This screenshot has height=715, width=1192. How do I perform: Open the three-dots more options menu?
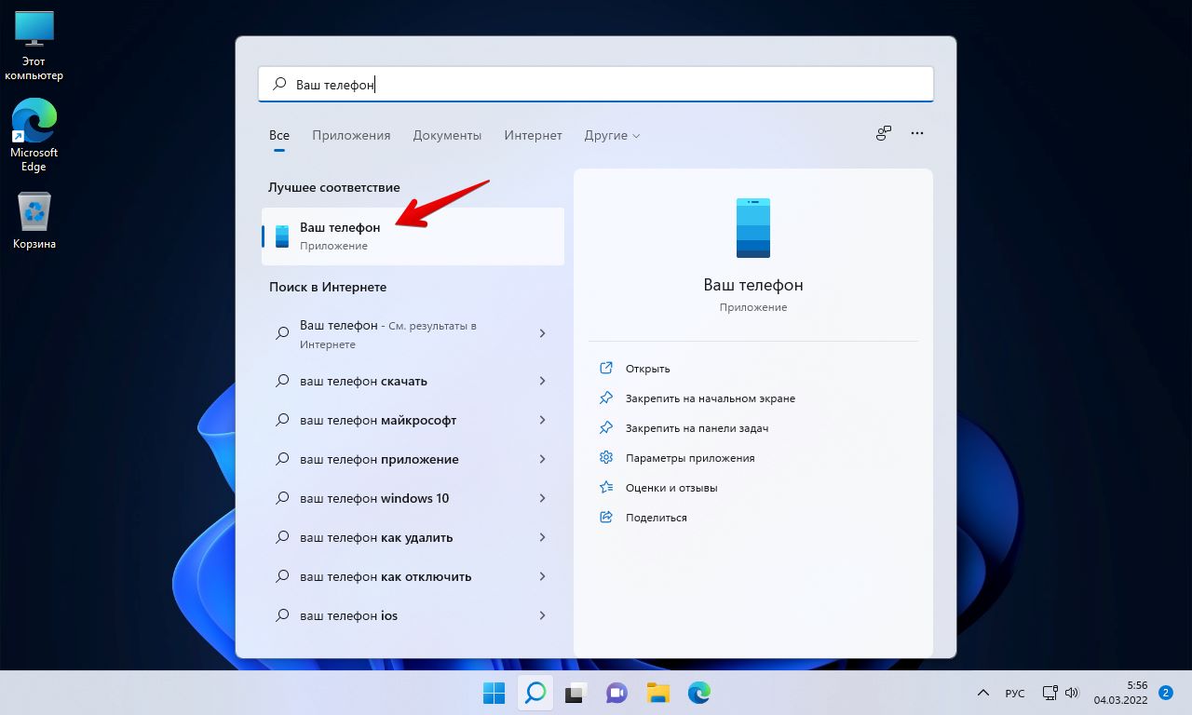click(x=917, y=133)
